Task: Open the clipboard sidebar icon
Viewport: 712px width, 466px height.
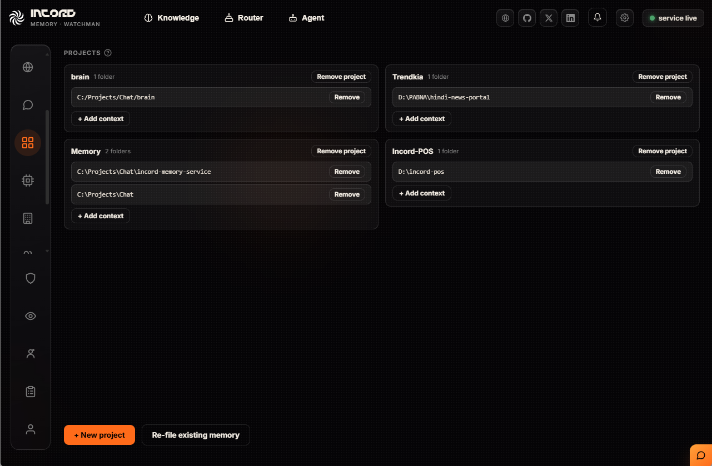Action: [x=31, y=392]
